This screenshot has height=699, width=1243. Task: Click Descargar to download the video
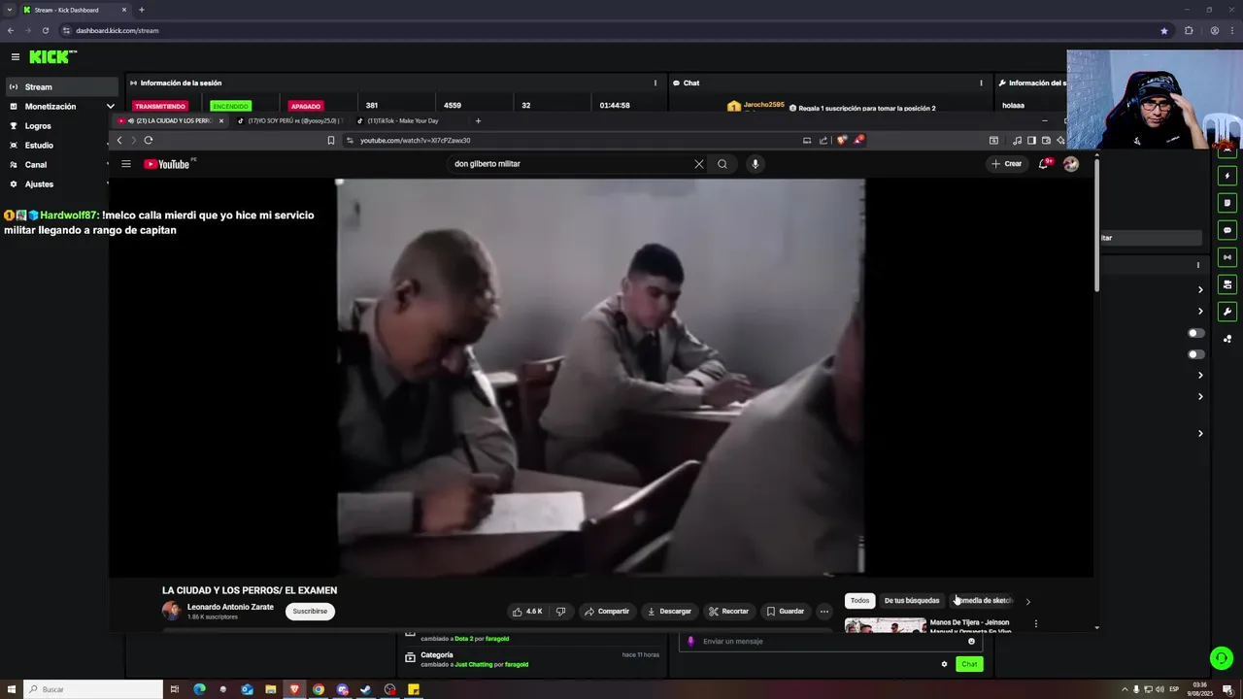pyautogui.click(x=669, y=612)
